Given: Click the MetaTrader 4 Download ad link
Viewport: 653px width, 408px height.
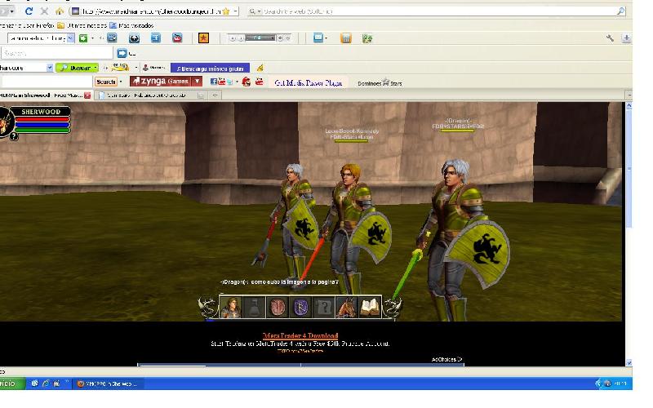Looking at the screenshot, I should pos(300,335).
